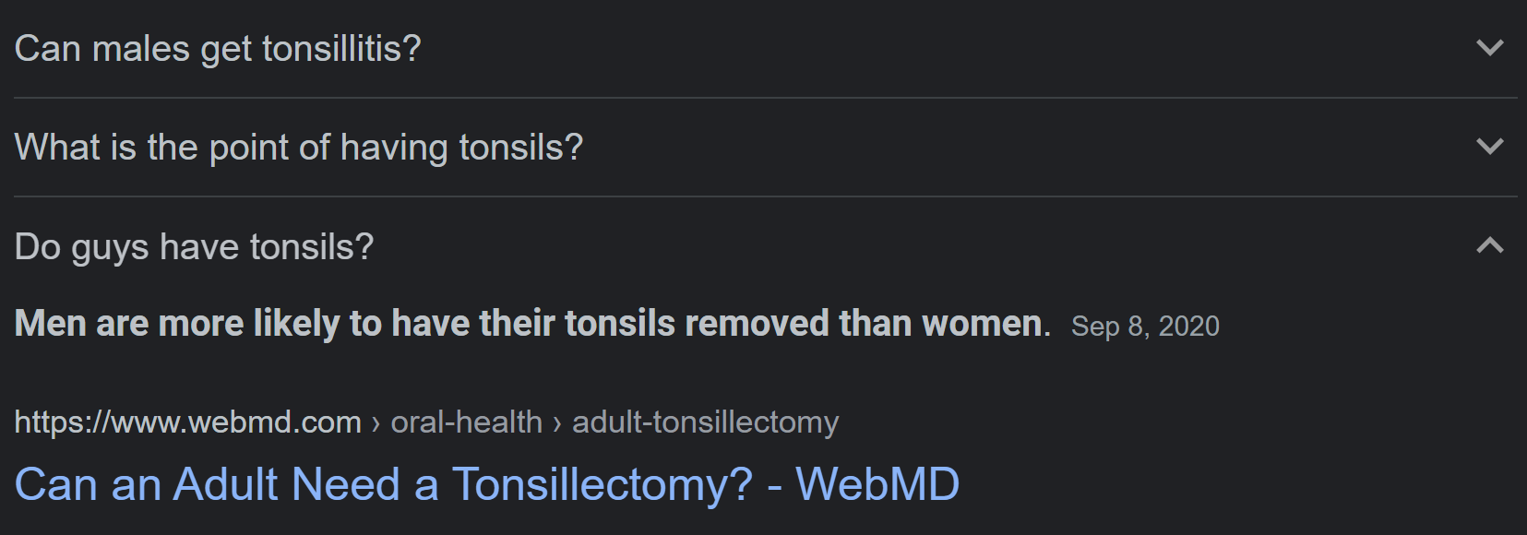1527x535 pixels.
Task: Click "Tonsillectomy?" in the blue result title
Action: (602, 484)
